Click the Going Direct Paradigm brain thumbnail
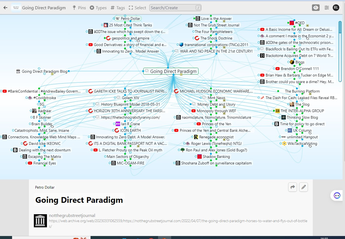 (16, 8)
